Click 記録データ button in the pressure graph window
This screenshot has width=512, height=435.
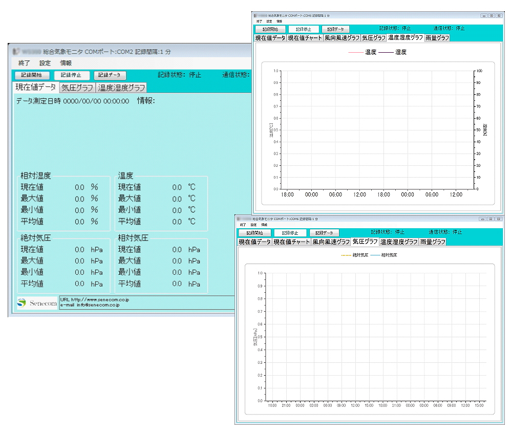(324, 233)
